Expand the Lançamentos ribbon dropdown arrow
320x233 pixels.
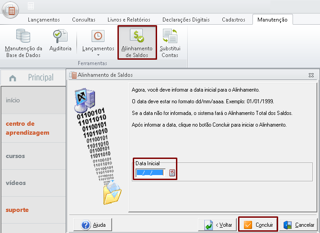[x=98, y=55]
